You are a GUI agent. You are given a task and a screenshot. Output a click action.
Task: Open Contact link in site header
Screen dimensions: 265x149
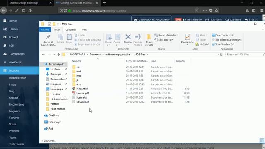pos(213,19)
